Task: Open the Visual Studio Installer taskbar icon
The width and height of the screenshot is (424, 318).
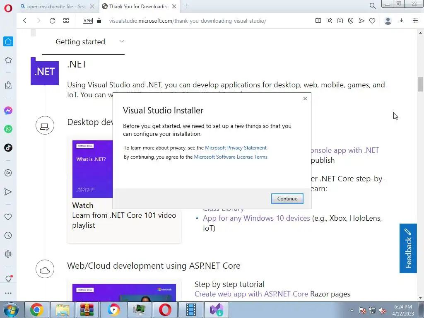Action: point(217,310)
